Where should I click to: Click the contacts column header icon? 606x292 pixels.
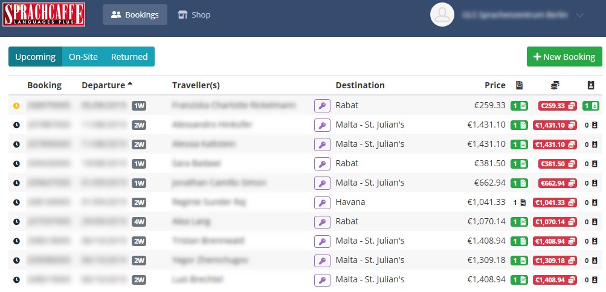(x=591, y=85)
